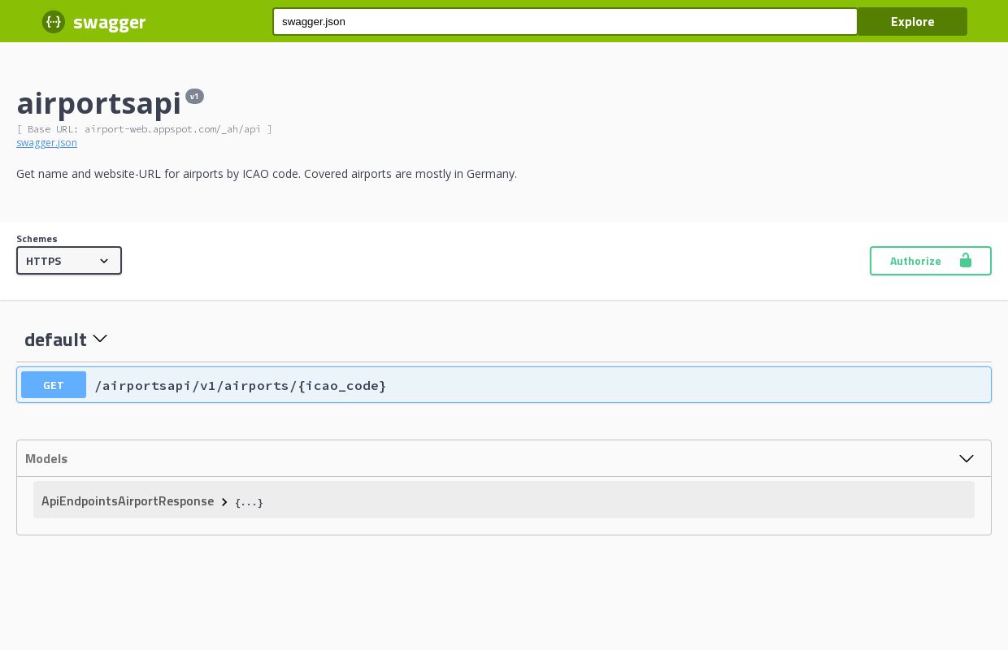Screen dimensions: 1008x650
Task: Collapse the Models section arrow
Action: (x=967, y=458)
